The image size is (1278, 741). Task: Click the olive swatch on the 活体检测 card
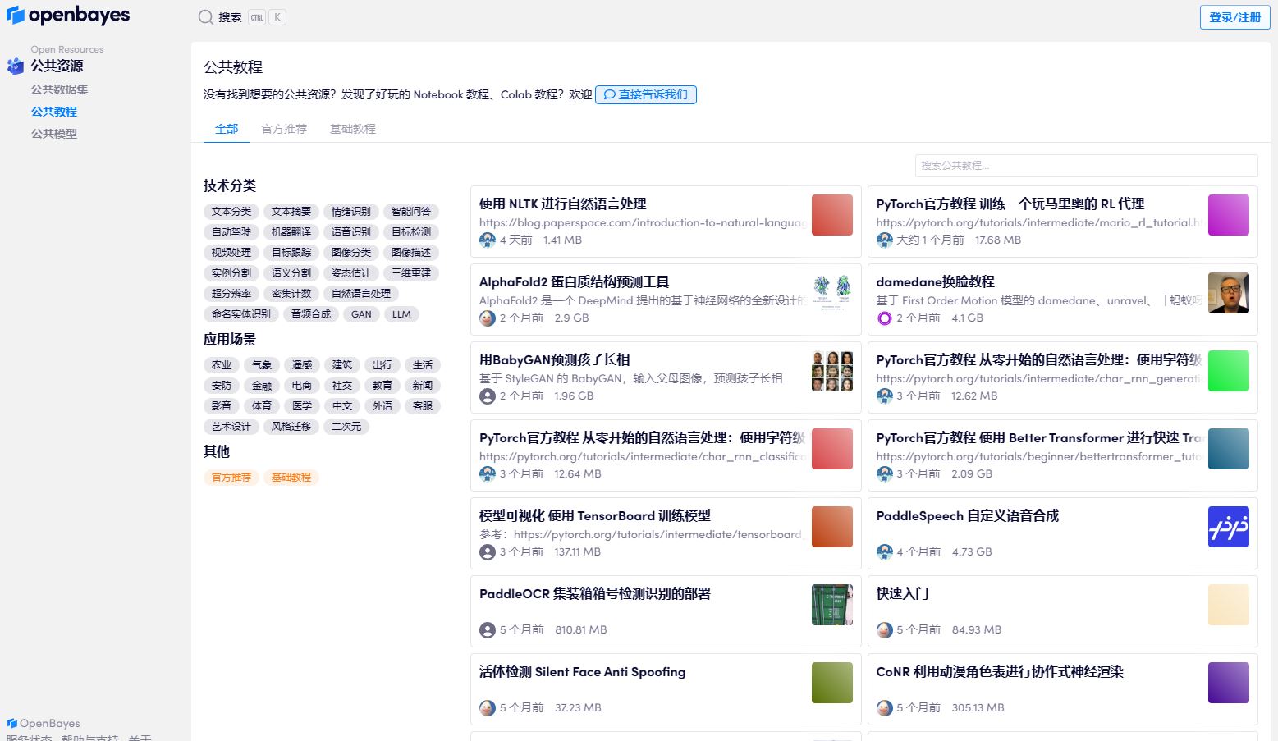(x=832, y=683)
